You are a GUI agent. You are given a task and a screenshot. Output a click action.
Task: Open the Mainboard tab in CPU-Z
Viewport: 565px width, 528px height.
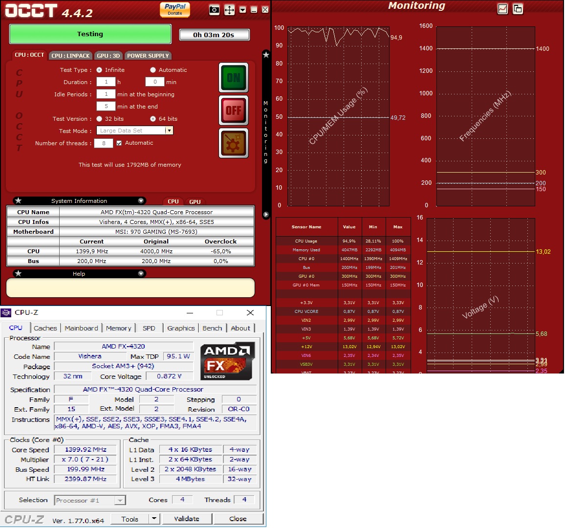coord(82,328)
